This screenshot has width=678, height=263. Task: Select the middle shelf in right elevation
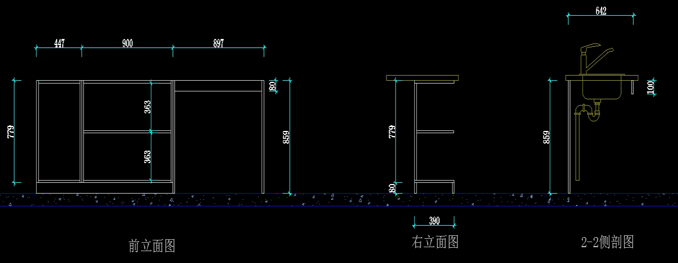pos(435,131)
